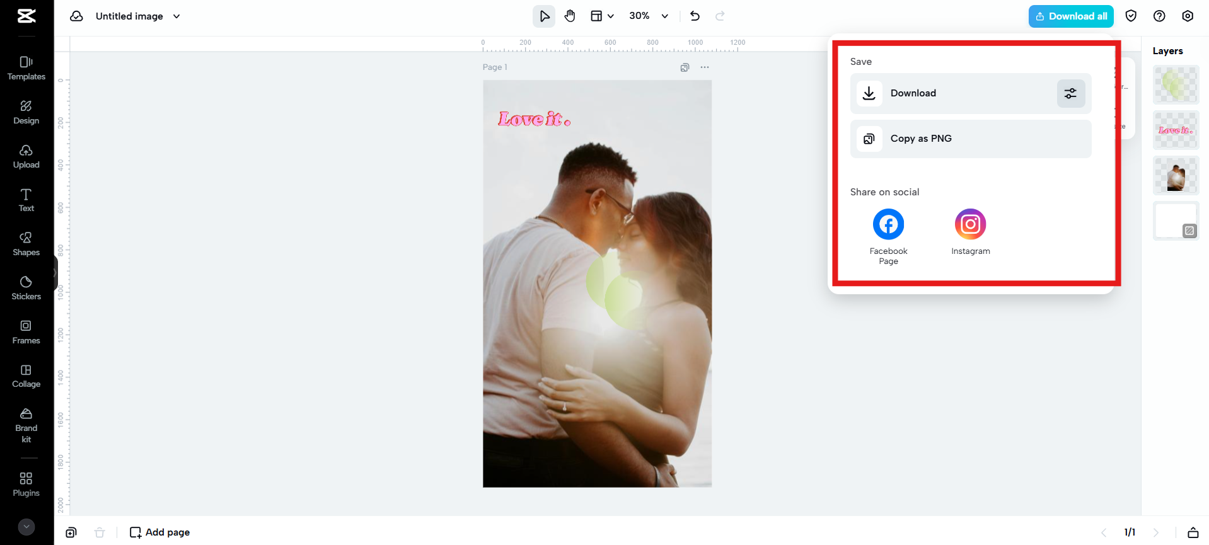Open download settings sliders icon
1209x545 pixels.
click(1070, 93)
